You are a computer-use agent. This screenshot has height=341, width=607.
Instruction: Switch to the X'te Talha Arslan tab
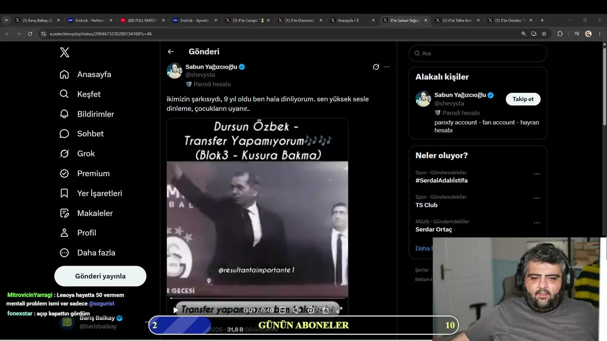click(x=457, y=20)
